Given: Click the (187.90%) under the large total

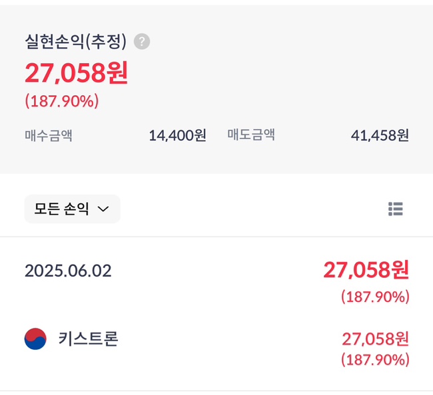Looking at the screenshot, I should (x=62, y=101).
